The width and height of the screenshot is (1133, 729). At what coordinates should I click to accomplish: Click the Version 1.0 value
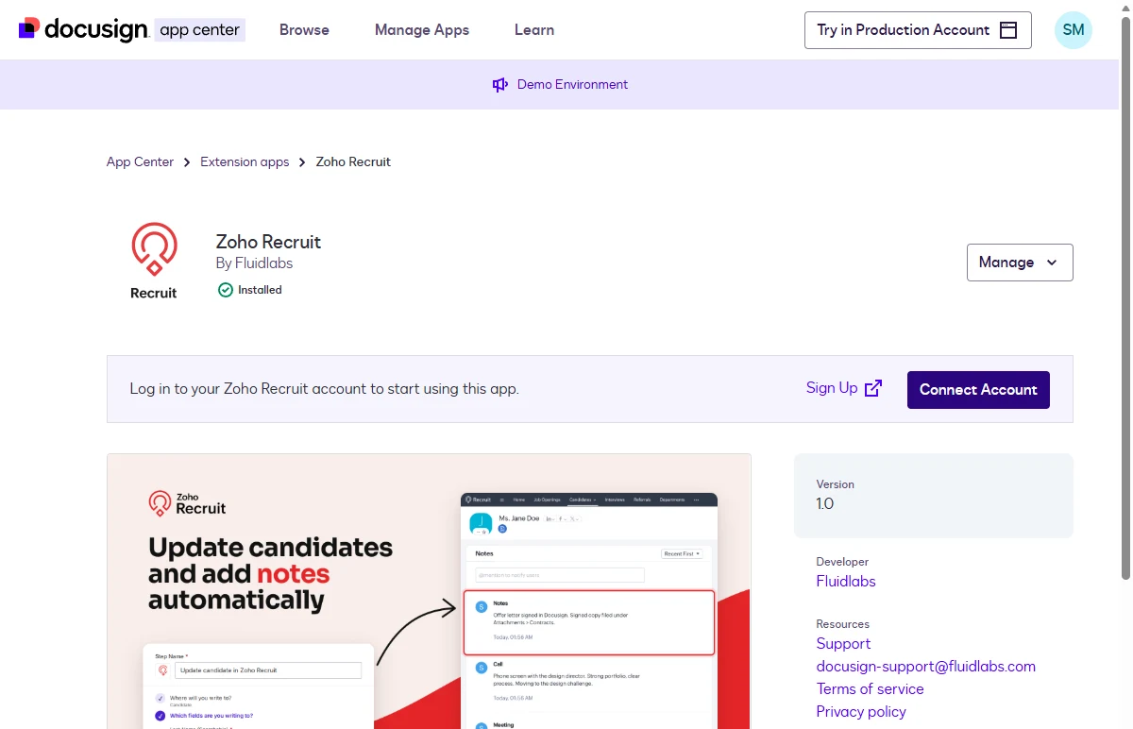(825, 504)
